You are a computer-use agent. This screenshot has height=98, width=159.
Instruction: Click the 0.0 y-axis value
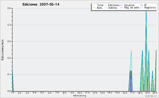(x=9, y=91)
